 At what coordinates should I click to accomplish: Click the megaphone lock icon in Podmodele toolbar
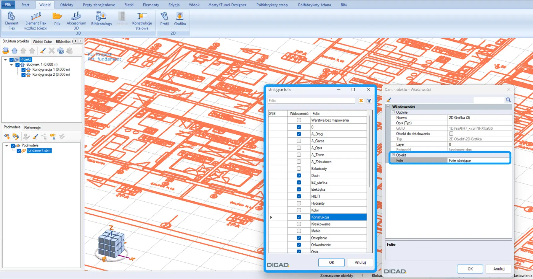click(x=53, y=136)
